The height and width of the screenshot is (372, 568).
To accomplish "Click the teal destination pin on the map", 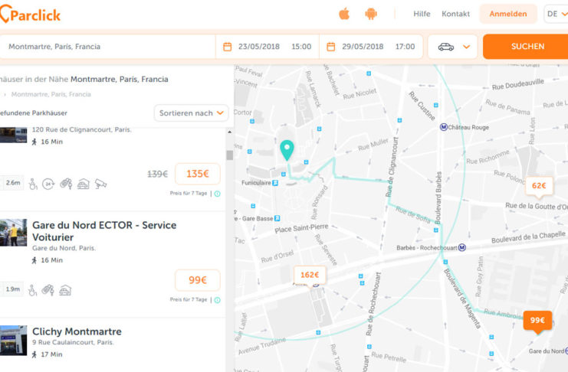I will tap(287, 150).
